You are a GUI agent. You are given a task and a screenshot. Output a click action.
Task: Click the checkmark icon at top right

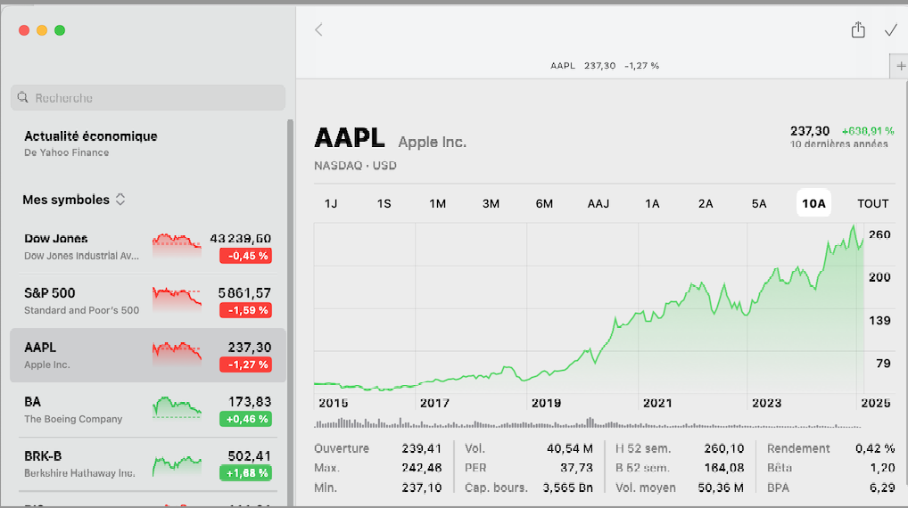coord(890,30)
